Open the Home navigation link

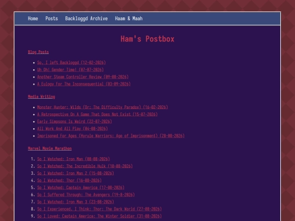(x=33, y=19)
